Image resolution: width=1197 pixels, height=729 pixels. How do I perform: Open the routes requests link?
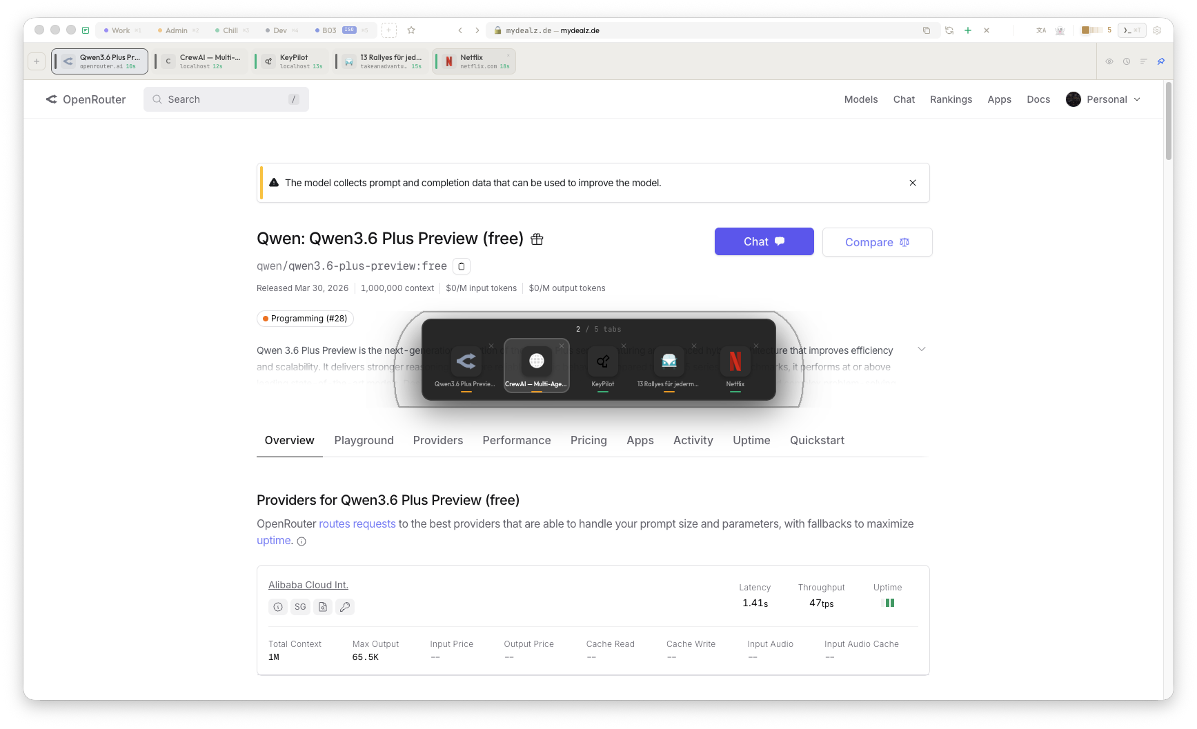click(x=357, y=523)
